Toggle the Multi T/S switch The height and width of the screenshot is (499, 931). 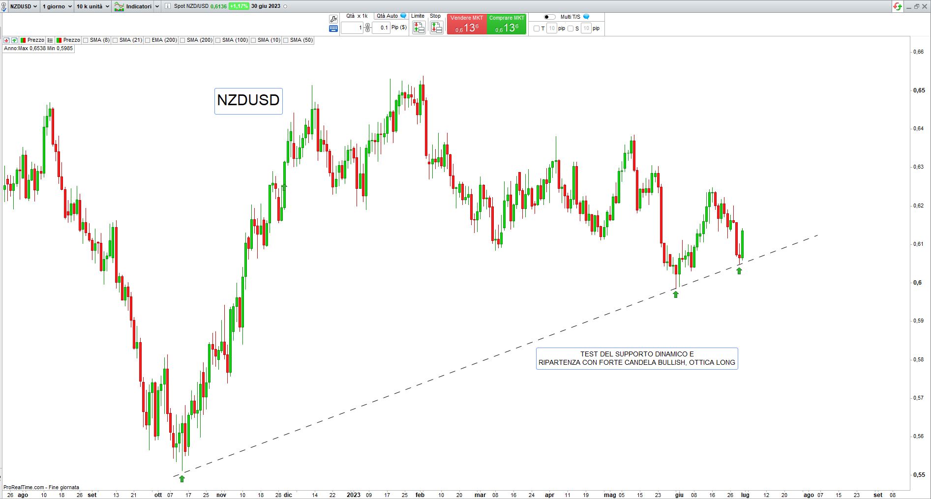tap(550, 17)
